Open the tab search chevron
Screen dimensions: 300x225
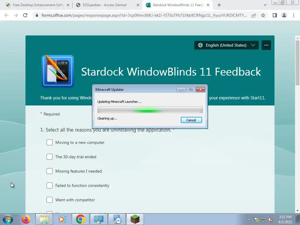[x=265, y=5]
